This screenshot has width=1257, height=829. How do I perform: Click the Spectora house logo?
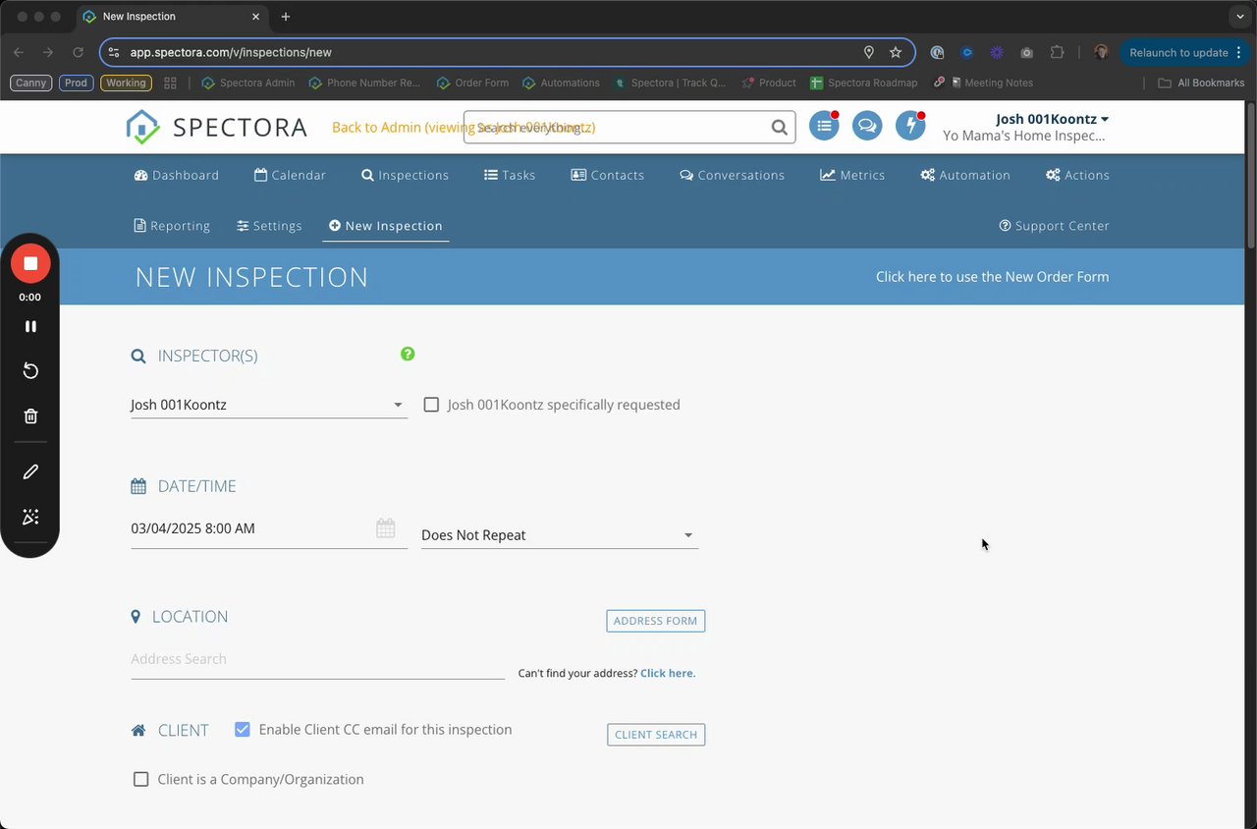click(x=142, y=127)
